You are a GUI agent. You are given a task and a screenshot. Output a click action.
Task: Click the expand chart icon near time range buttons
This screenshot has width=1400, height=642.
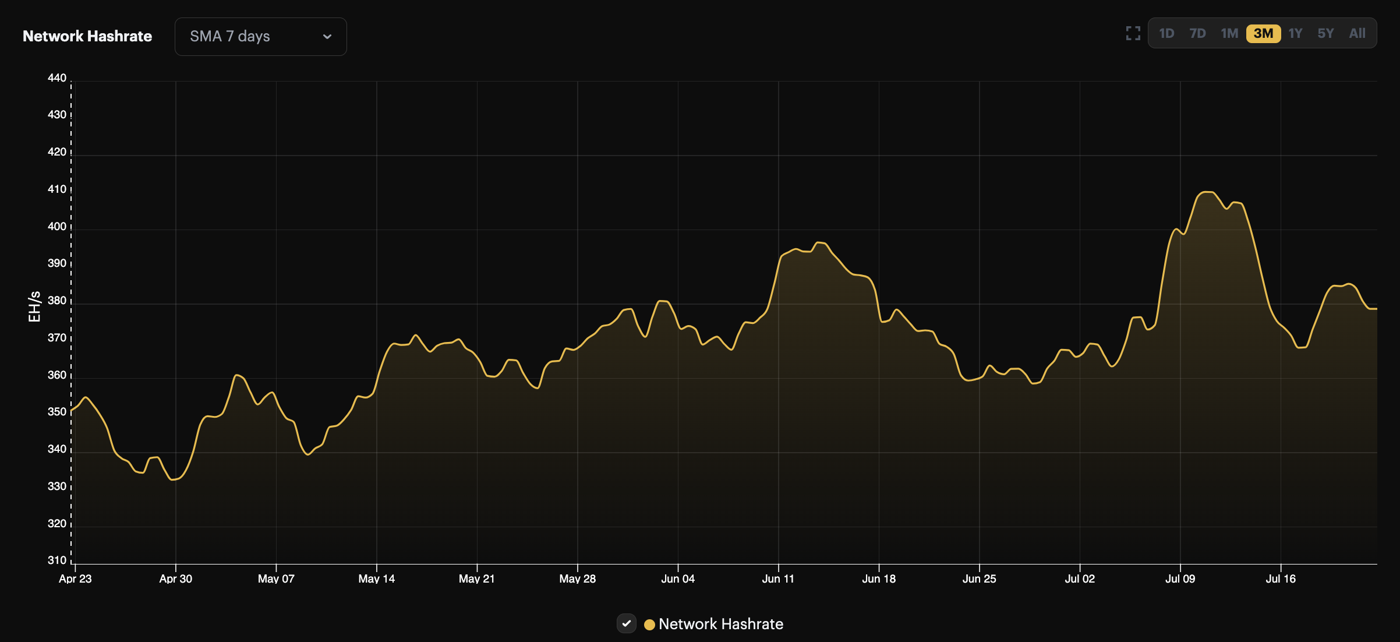pos(1133,33)
